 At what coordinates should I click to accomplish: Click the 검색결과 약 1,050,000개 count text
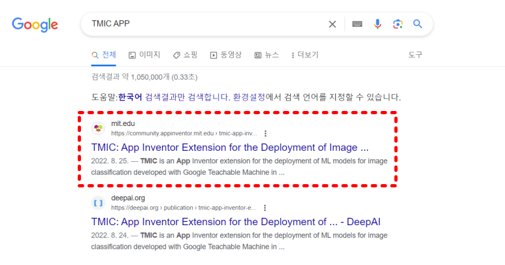[x=144, y=77]
